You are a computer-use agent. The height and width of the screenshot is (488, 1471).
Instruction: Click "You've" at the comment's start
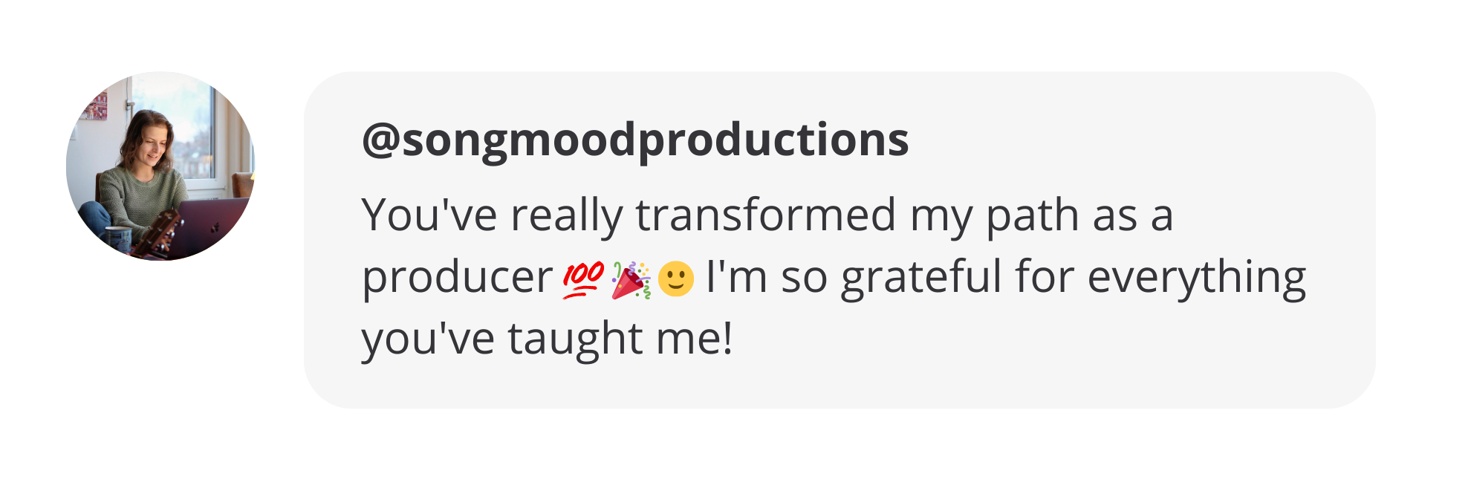click(429, 215)
